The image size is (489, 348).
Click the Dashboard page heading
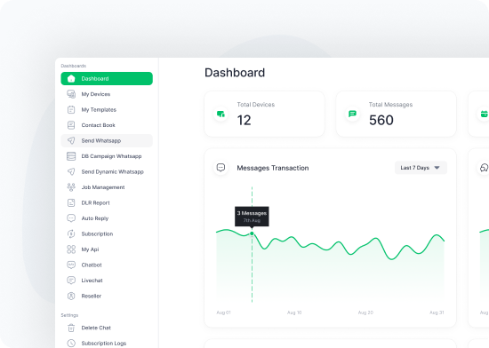(235, 73)
